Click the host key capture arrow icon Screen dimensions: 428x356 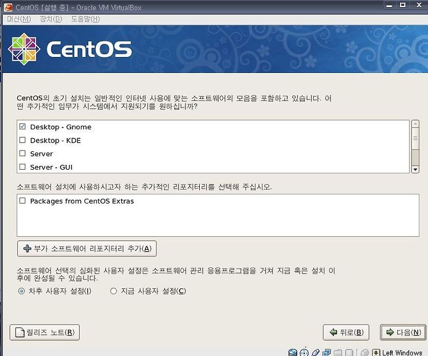376,352
